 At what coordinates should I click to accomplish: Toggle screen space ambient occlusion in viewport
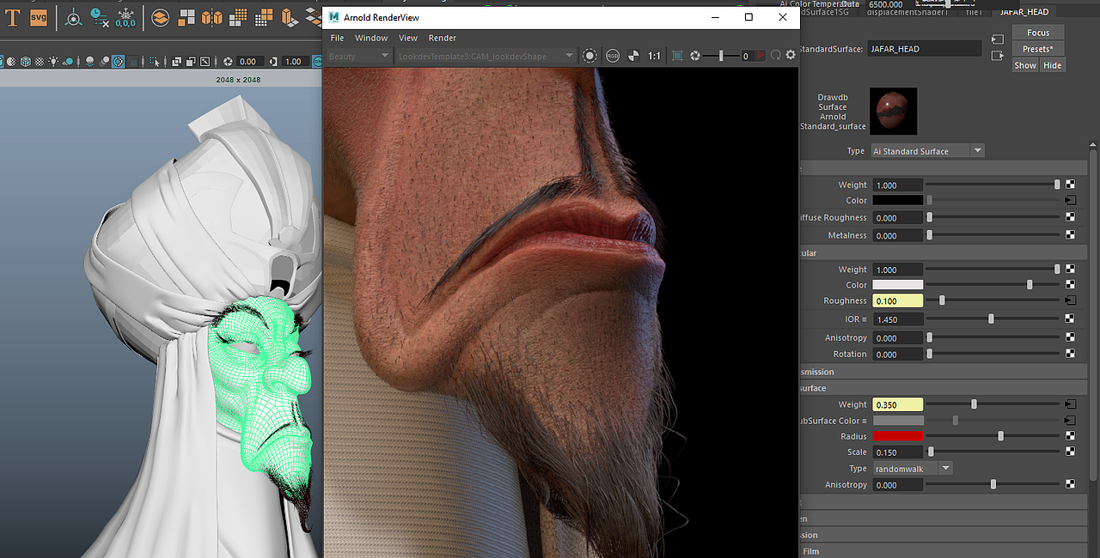[89, 62]
